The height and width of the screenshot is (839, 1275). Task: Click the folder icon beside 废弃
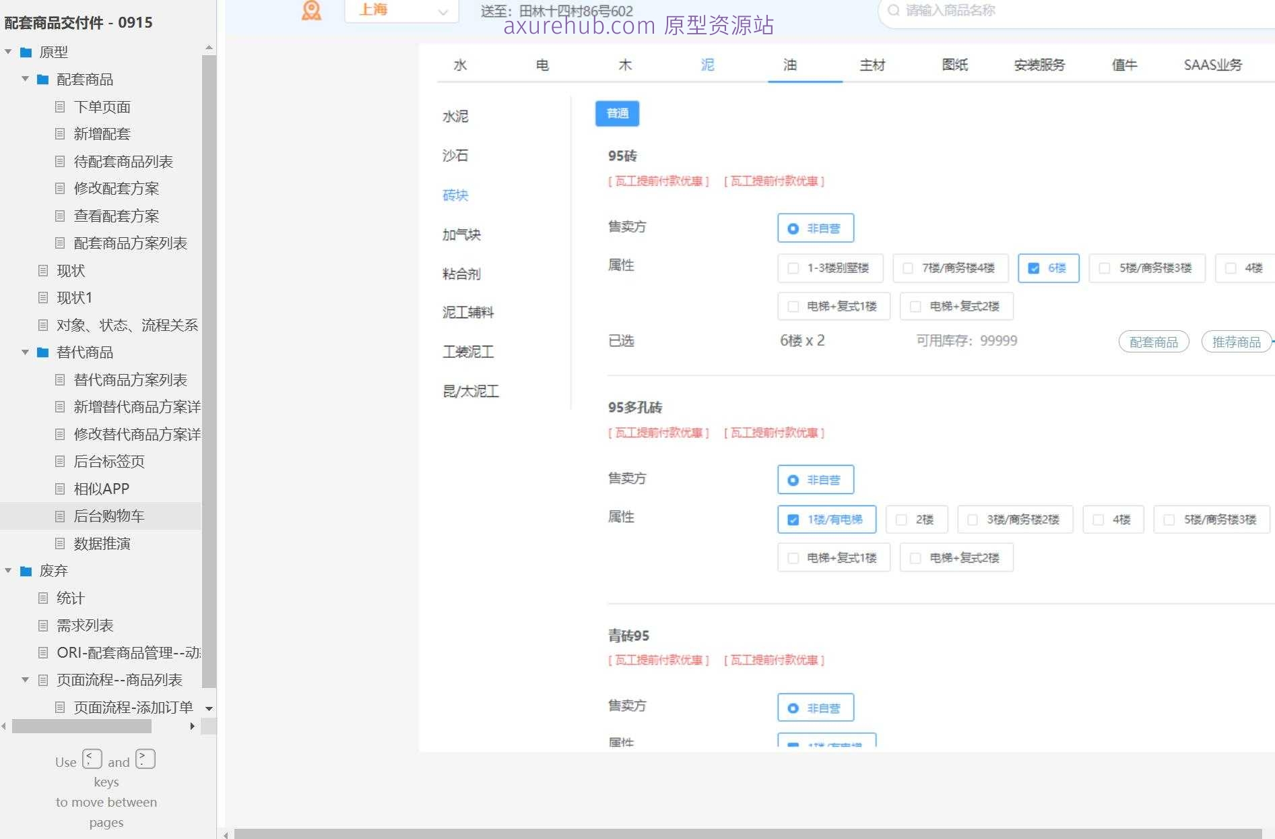pyautogui.click(x=25, y=570)
